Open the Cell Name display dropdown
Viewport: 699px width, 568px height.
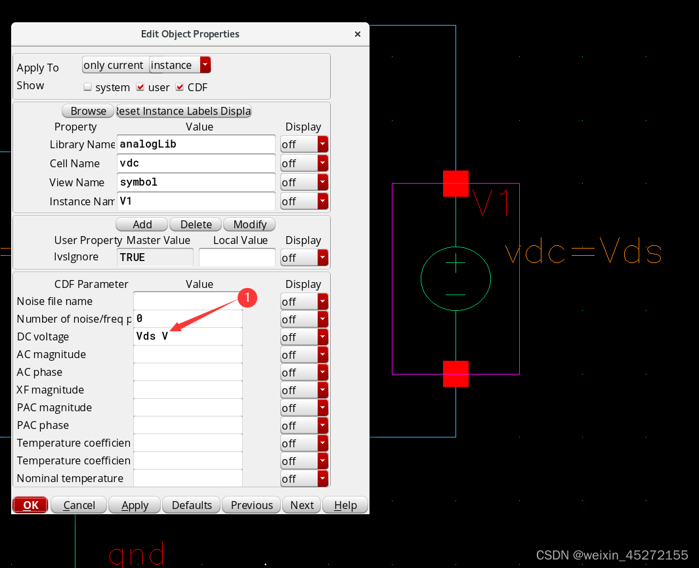click(x=321, y=163)
